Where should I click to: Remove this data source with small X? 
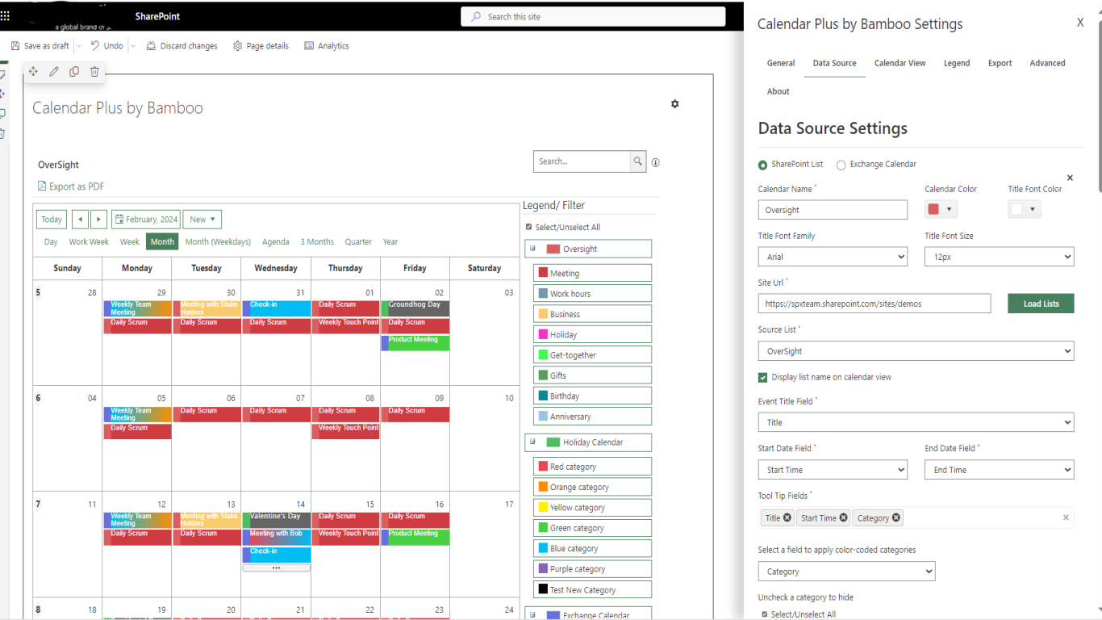tap(1071, 178)
